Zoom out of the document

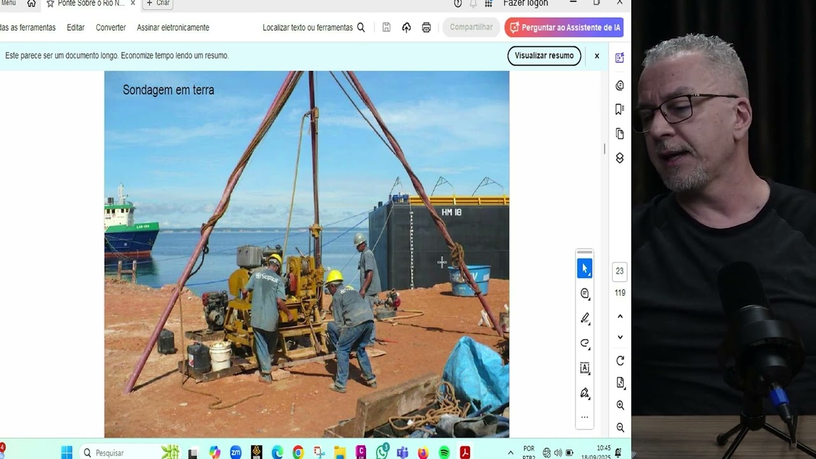620,427
